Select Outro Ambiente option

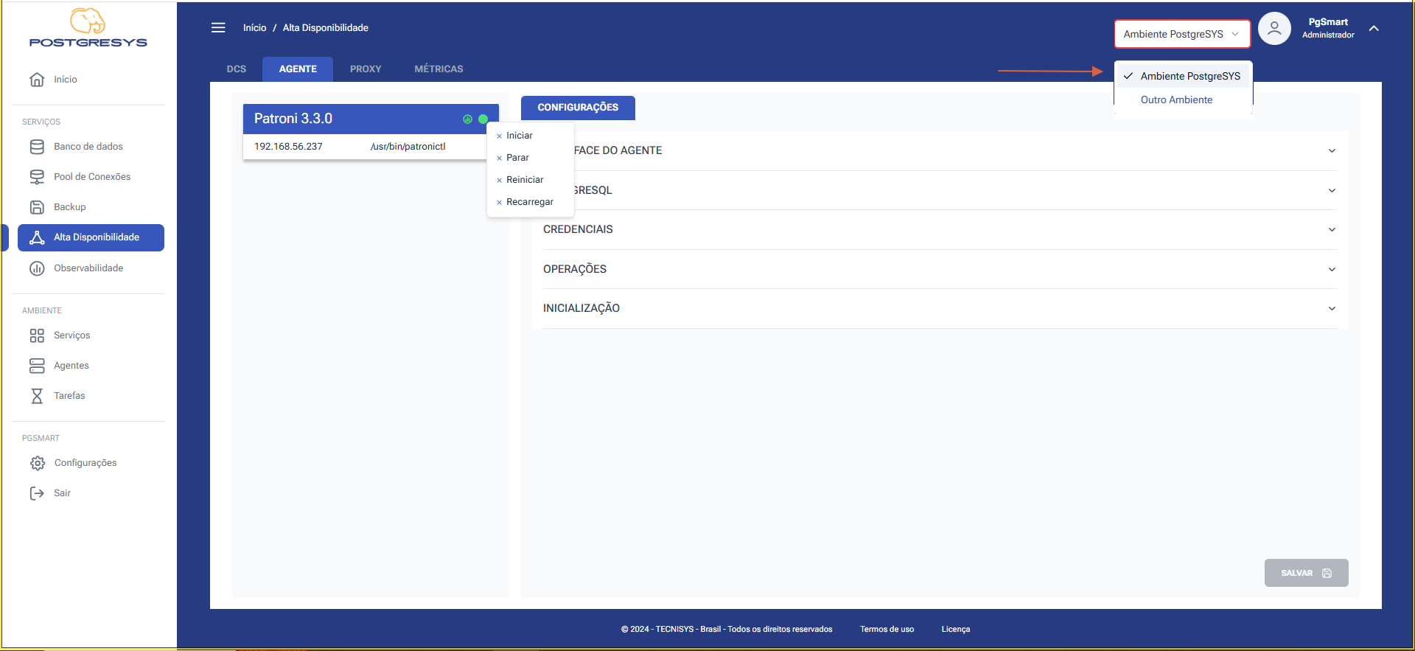[x=1183, y=100]
